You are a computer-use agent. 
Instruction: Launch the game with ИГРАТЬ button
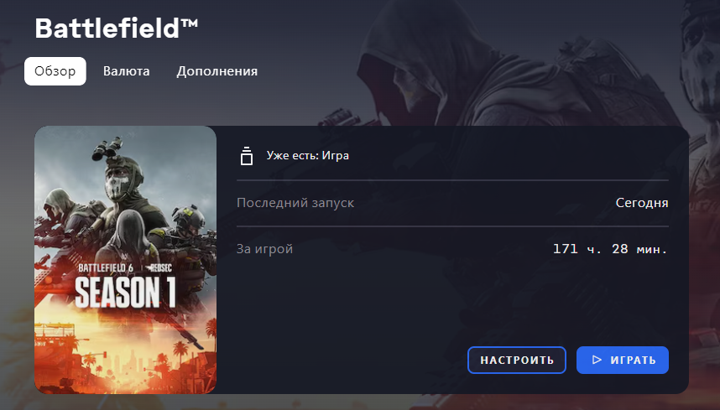[x=623, y=360]
